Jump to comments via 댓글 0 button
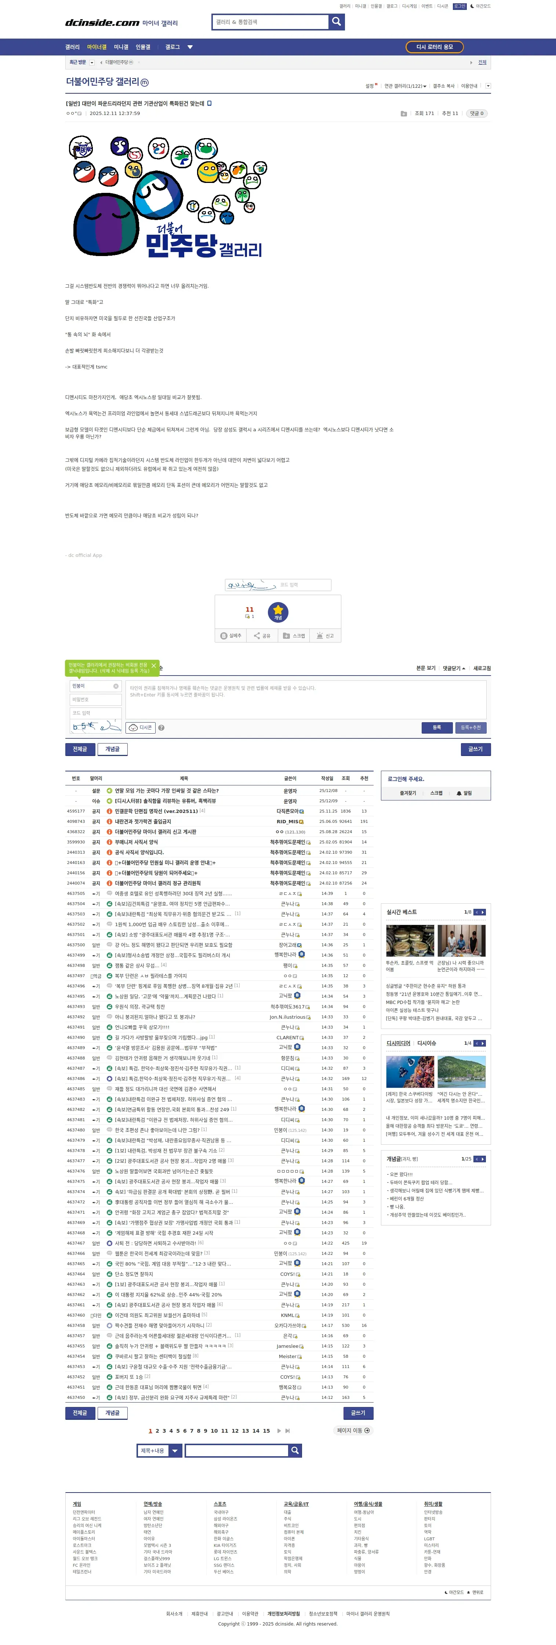The height and width of the screenshot is (1645, 556). coord(476,114)
